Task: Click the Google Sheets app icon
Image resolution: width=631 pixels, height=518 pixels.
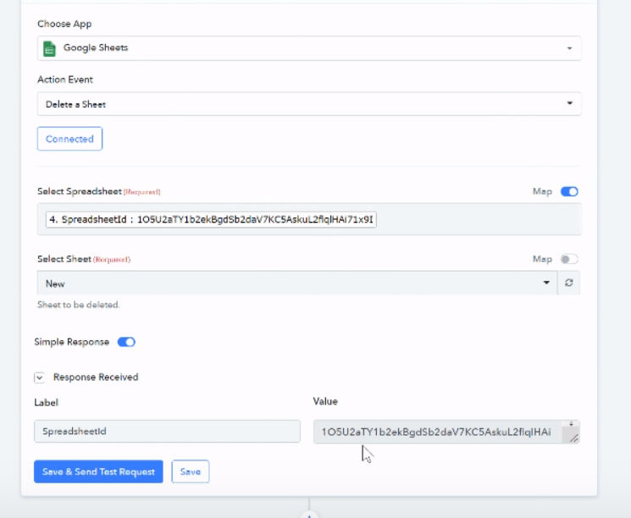Action: (49, 48)
